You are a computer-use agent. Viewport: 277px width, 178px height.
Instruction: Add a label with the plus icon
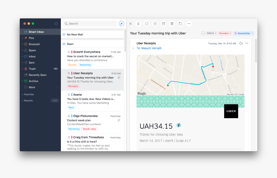tap(203, 33)
